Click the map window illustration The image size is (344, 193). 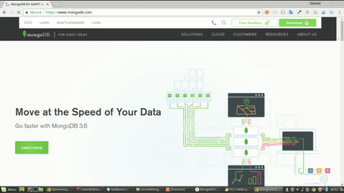tap(246, 105)
